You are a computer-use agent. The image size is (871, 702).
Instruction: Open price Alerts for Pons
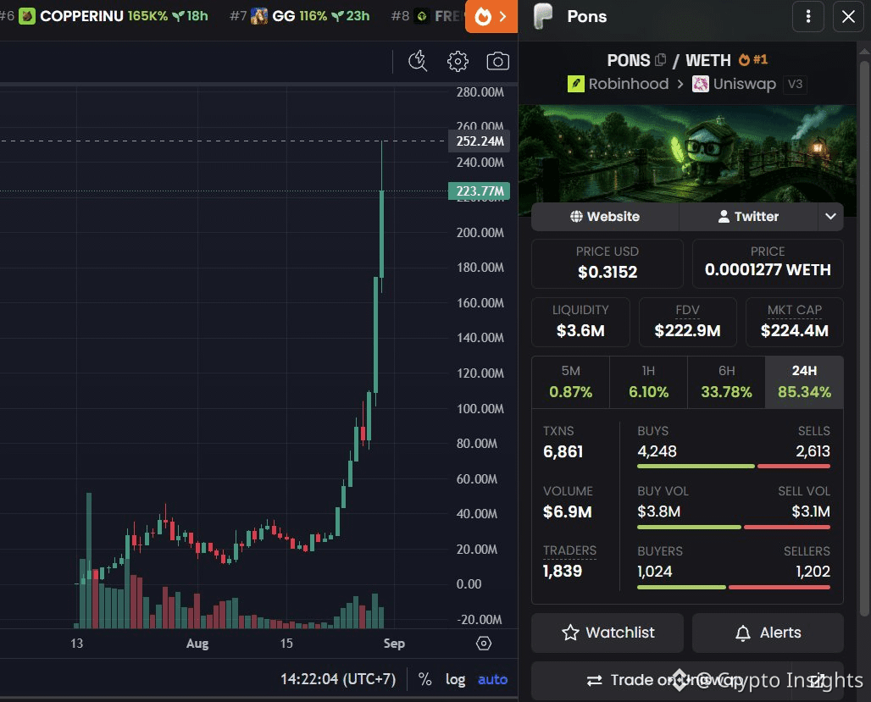[768, 633]
